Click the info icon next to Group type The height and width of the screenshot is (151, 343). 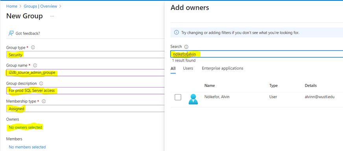click(x=33, y=47)
